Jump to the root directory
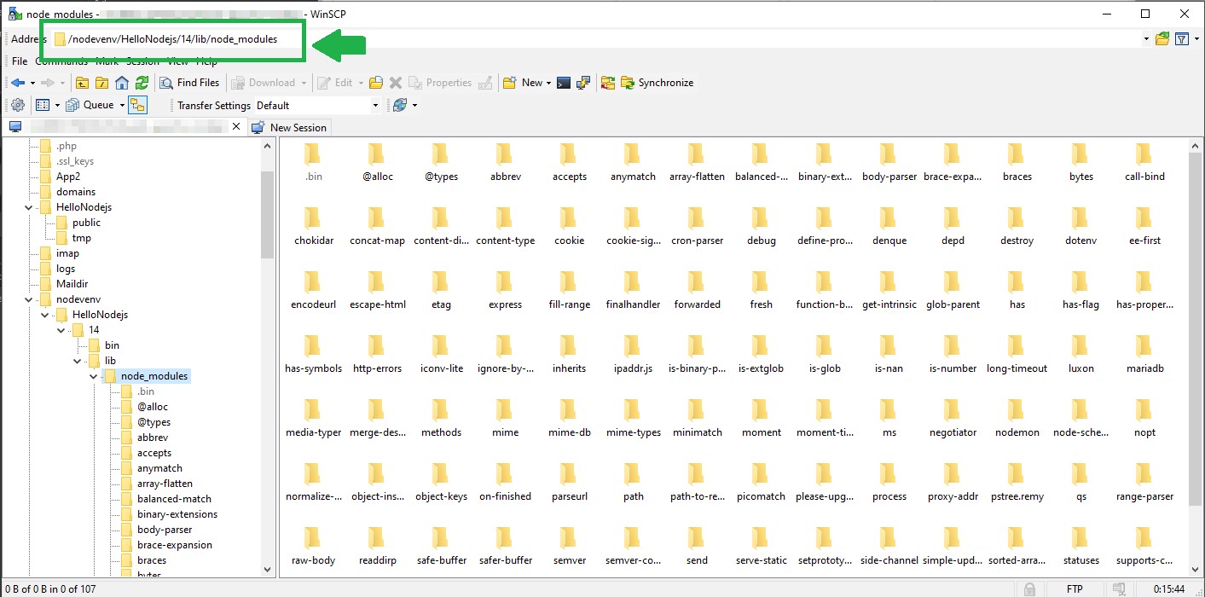The height and width of the screenshot is (597, 1205). click(x=101, y=83)
